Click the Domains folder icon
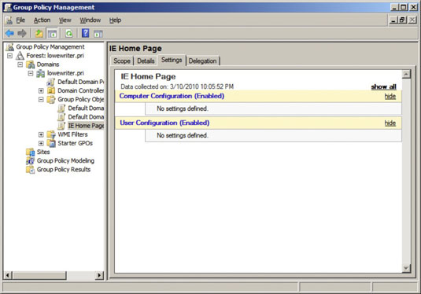 point(31,64)
